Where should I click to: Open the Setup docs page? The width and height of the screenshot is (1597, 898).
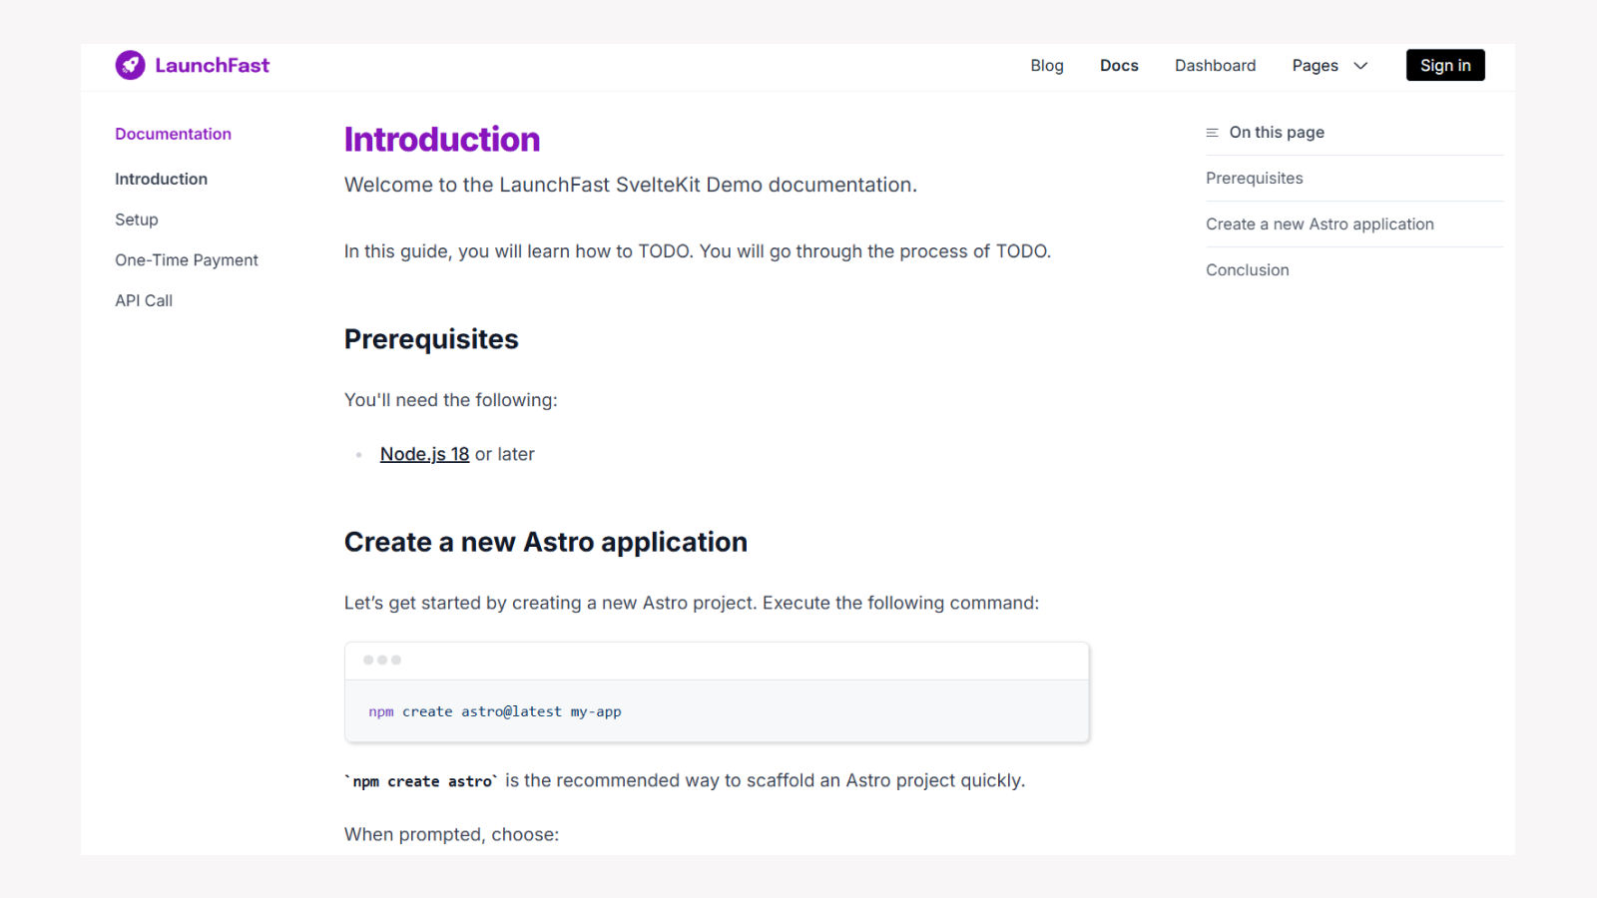[137, 220]
